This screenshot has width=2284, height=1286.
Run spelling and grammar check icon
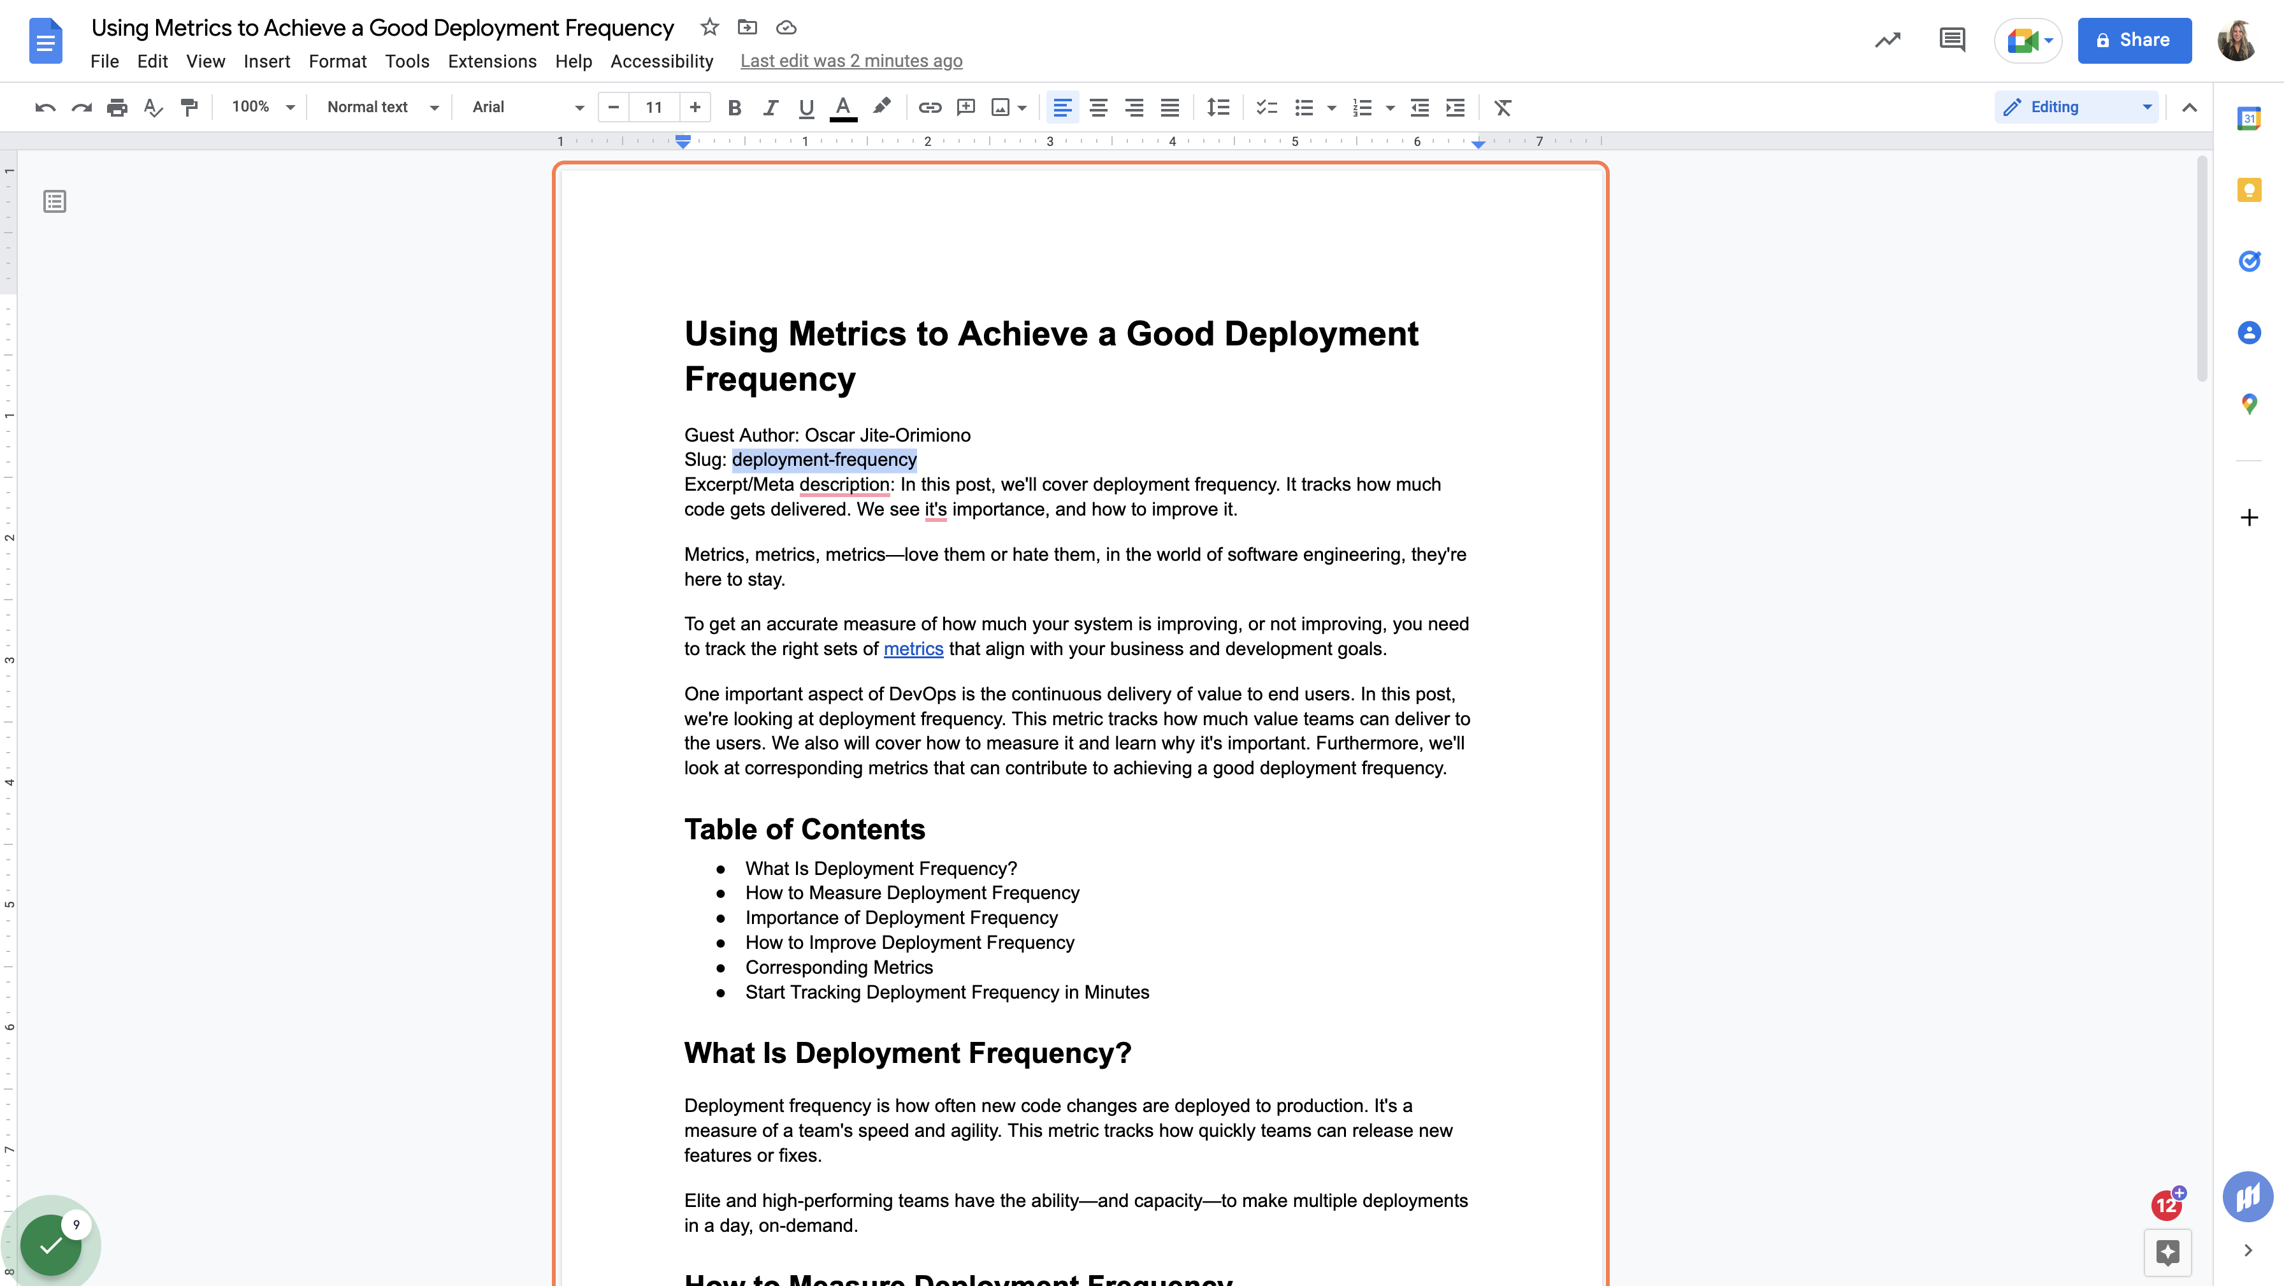pos(154,107)
